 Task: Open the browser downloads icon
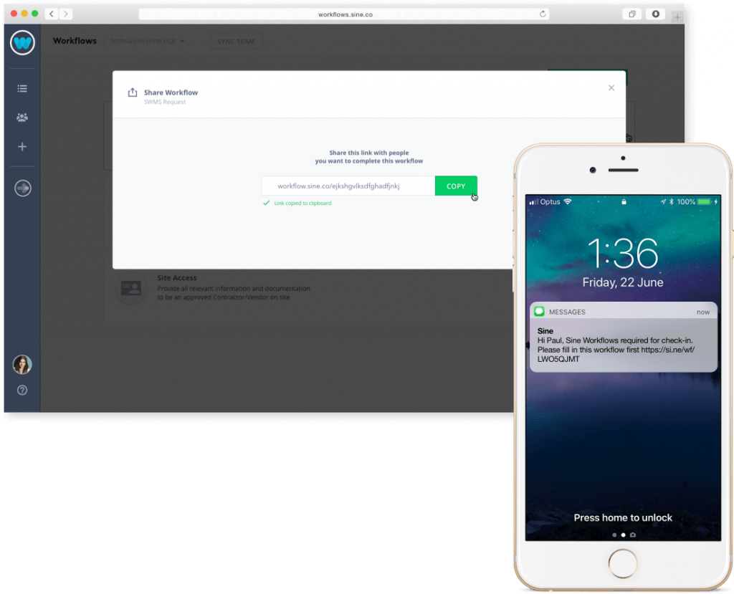point(655,14)
